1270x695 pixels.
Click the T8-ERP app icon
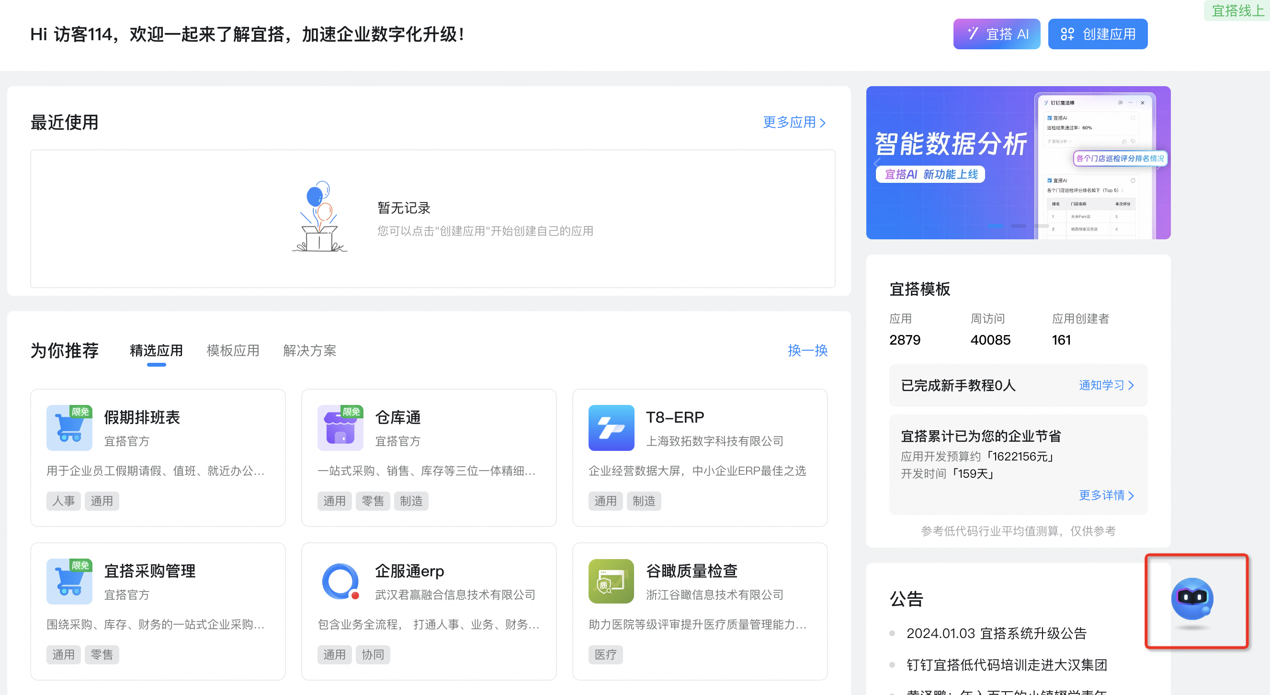tap(612, 428)
